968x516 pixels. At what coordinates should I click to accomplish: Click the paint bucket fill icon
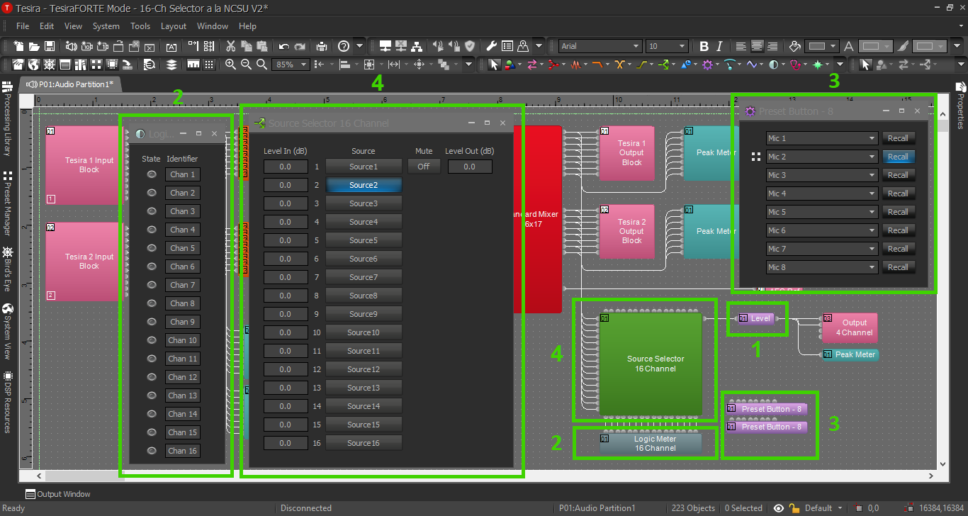click(794, 46)
